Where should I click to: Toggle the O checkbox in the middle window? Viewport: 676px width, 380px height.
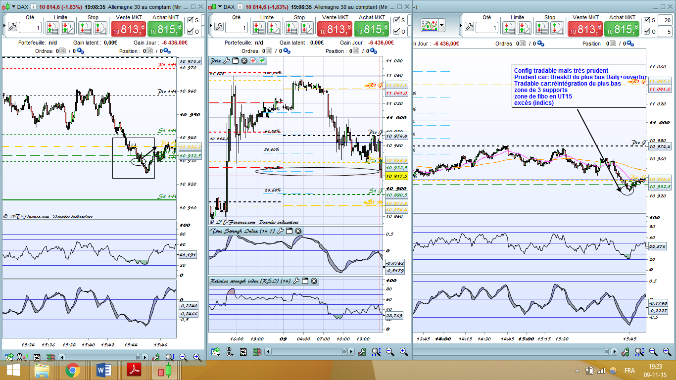click(x=397, y=31)
